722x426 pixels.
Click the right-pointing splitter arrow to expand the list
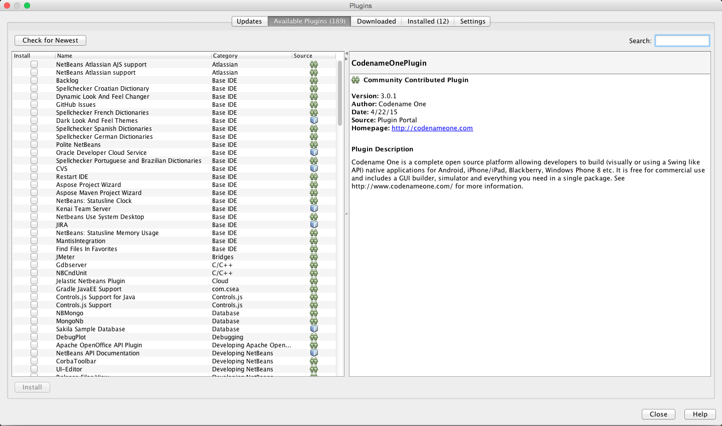[346, 59]
